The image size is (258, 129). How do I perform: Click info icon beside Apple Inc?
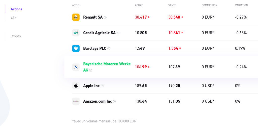coord(102,86)
